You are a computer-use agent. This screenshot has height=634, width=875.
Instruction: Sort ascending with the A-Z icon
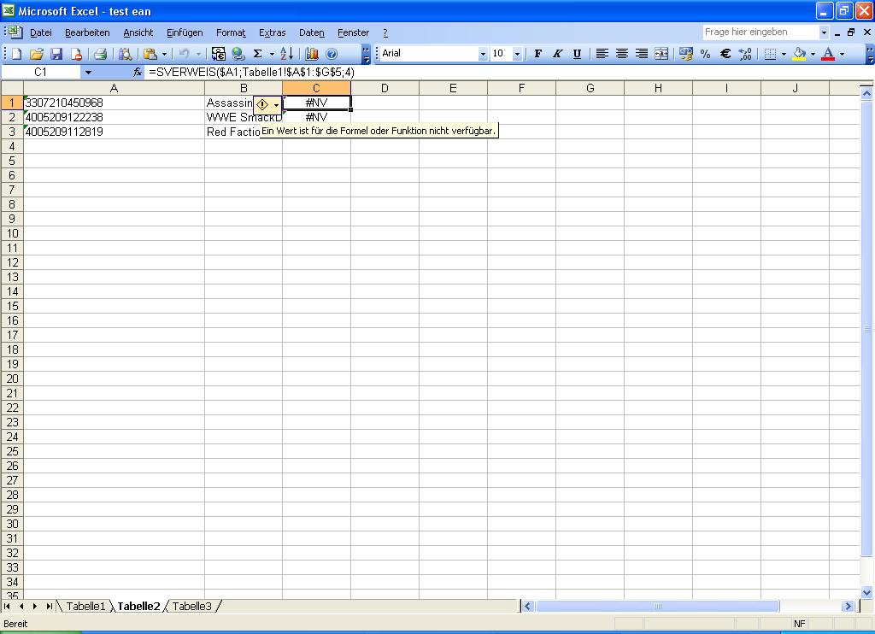tap(286, 54)
